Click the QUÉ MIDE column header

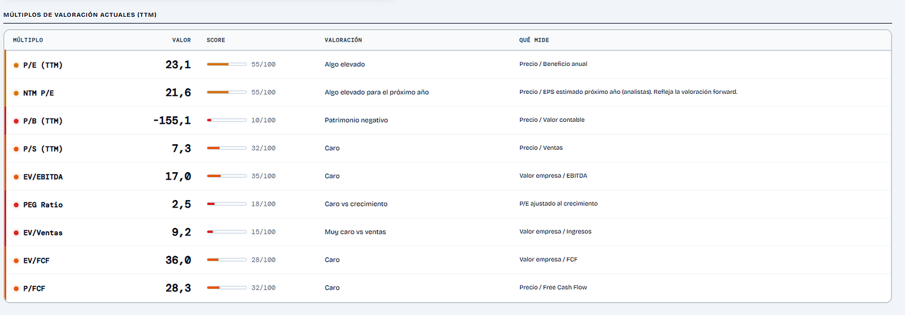(534, 40)
